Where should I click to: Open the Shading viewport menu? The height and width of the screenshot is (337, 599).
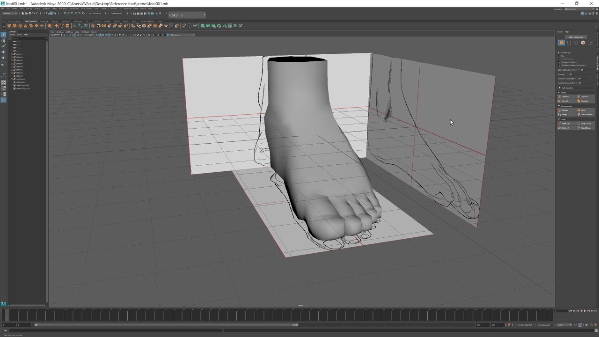pos(60,32)
